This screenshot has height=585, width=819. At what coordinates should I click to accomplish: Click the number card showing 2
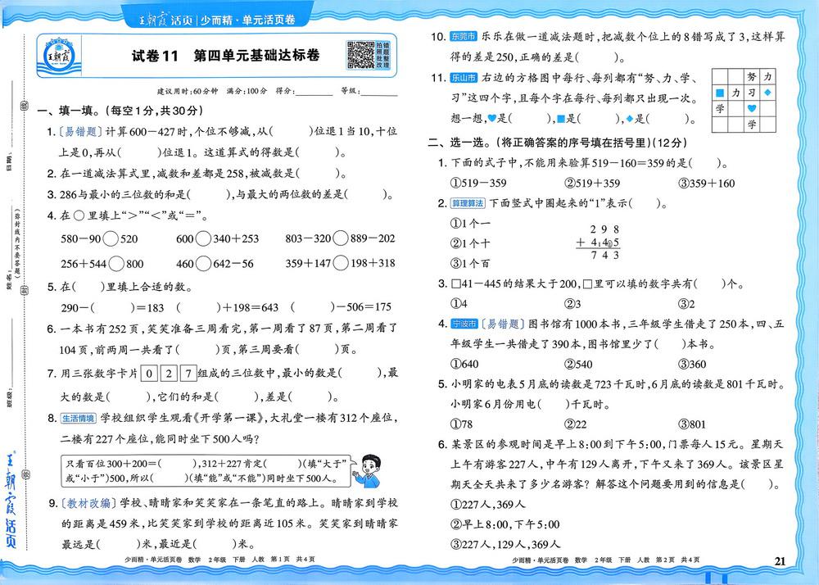pyautogui.click(x=168, y=374)
